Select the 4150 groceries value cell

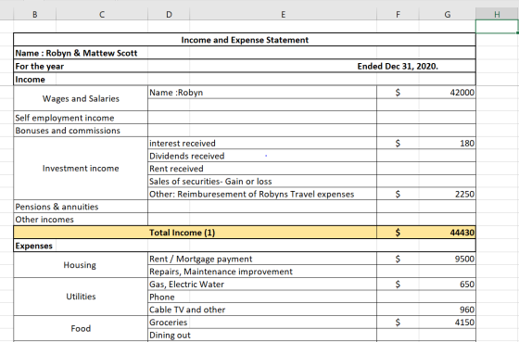[447, 323]
